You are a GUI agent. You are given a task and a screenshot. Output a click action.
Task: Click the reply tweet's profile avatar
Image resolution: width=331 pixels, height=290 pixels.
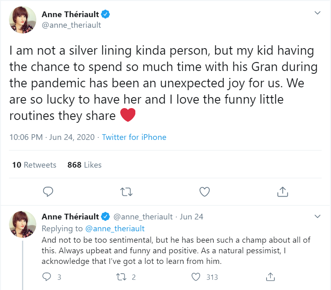(x=23, y=224)
